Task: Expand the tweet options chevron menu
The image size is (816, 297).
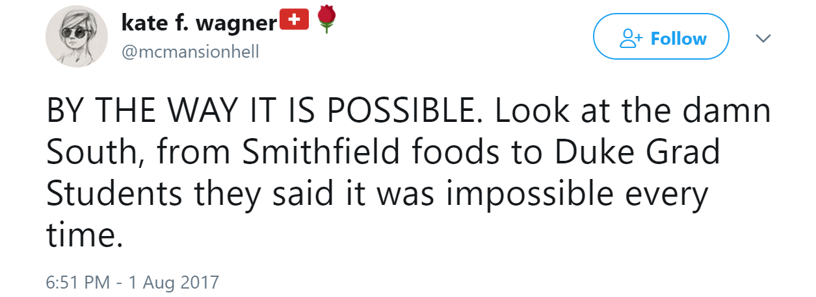Action: click(x=763, y=40)
